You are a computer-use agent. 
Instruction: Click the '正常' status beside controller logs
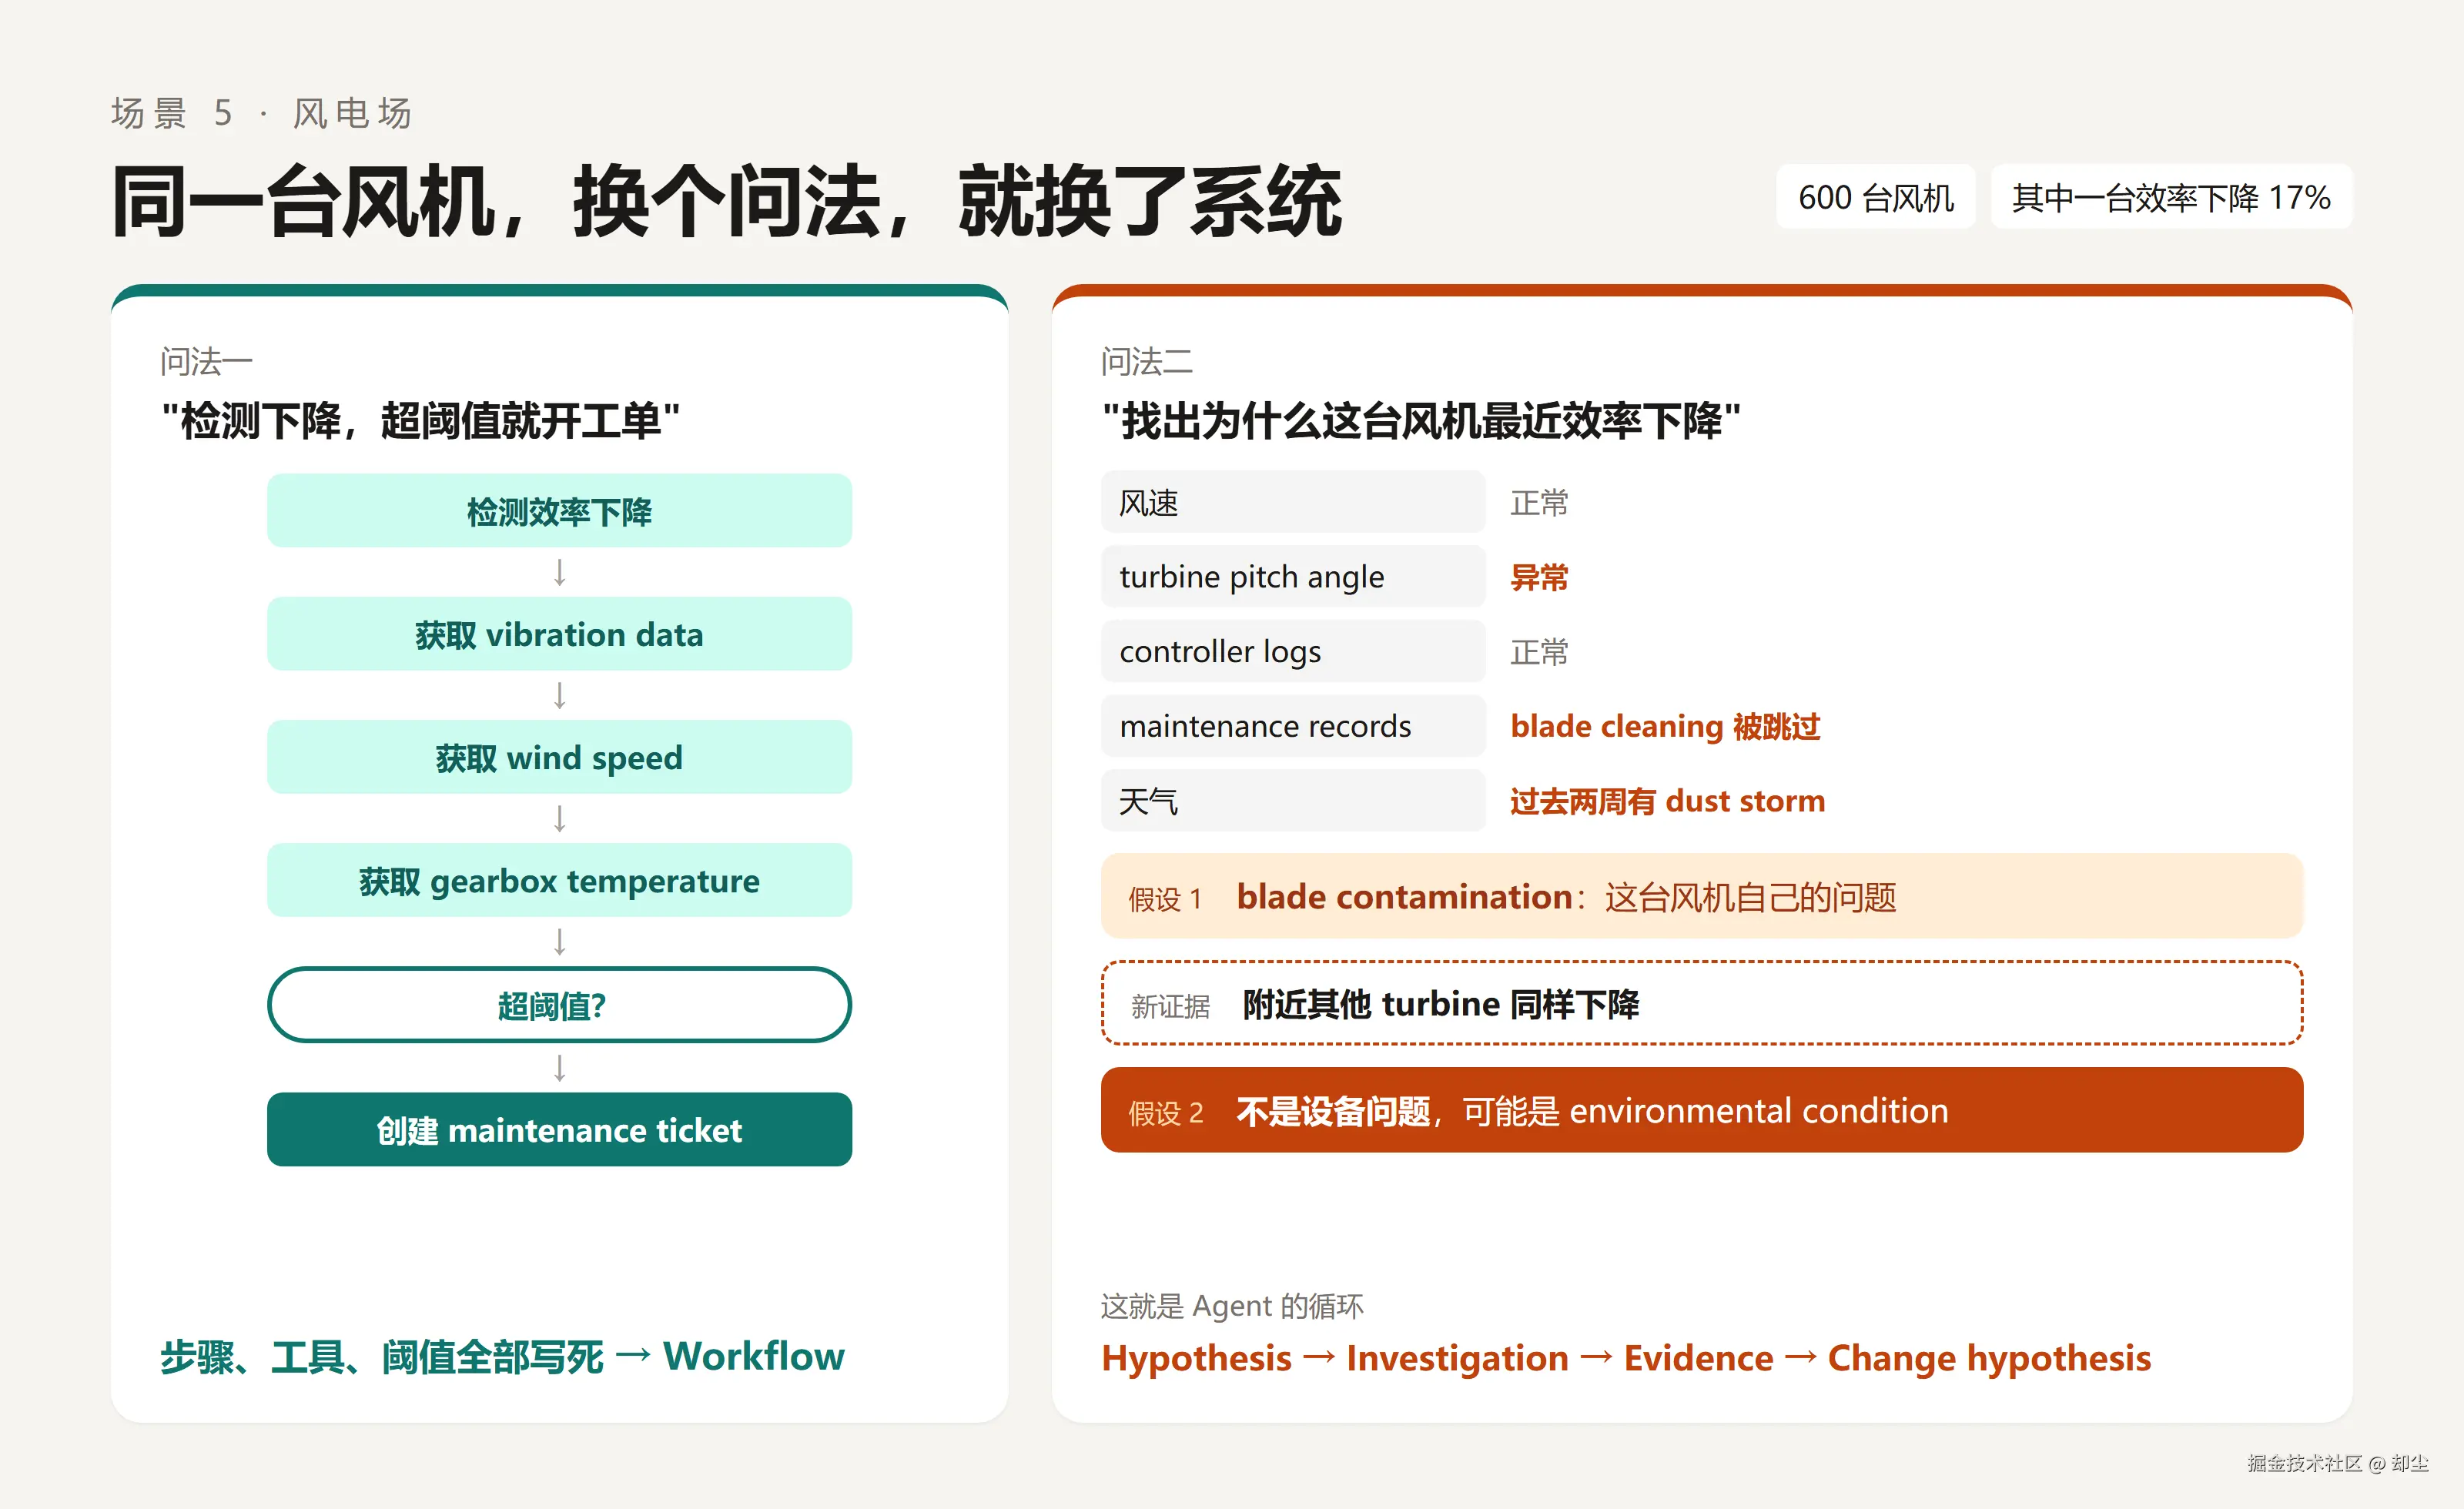click(x=1539, y=652)
